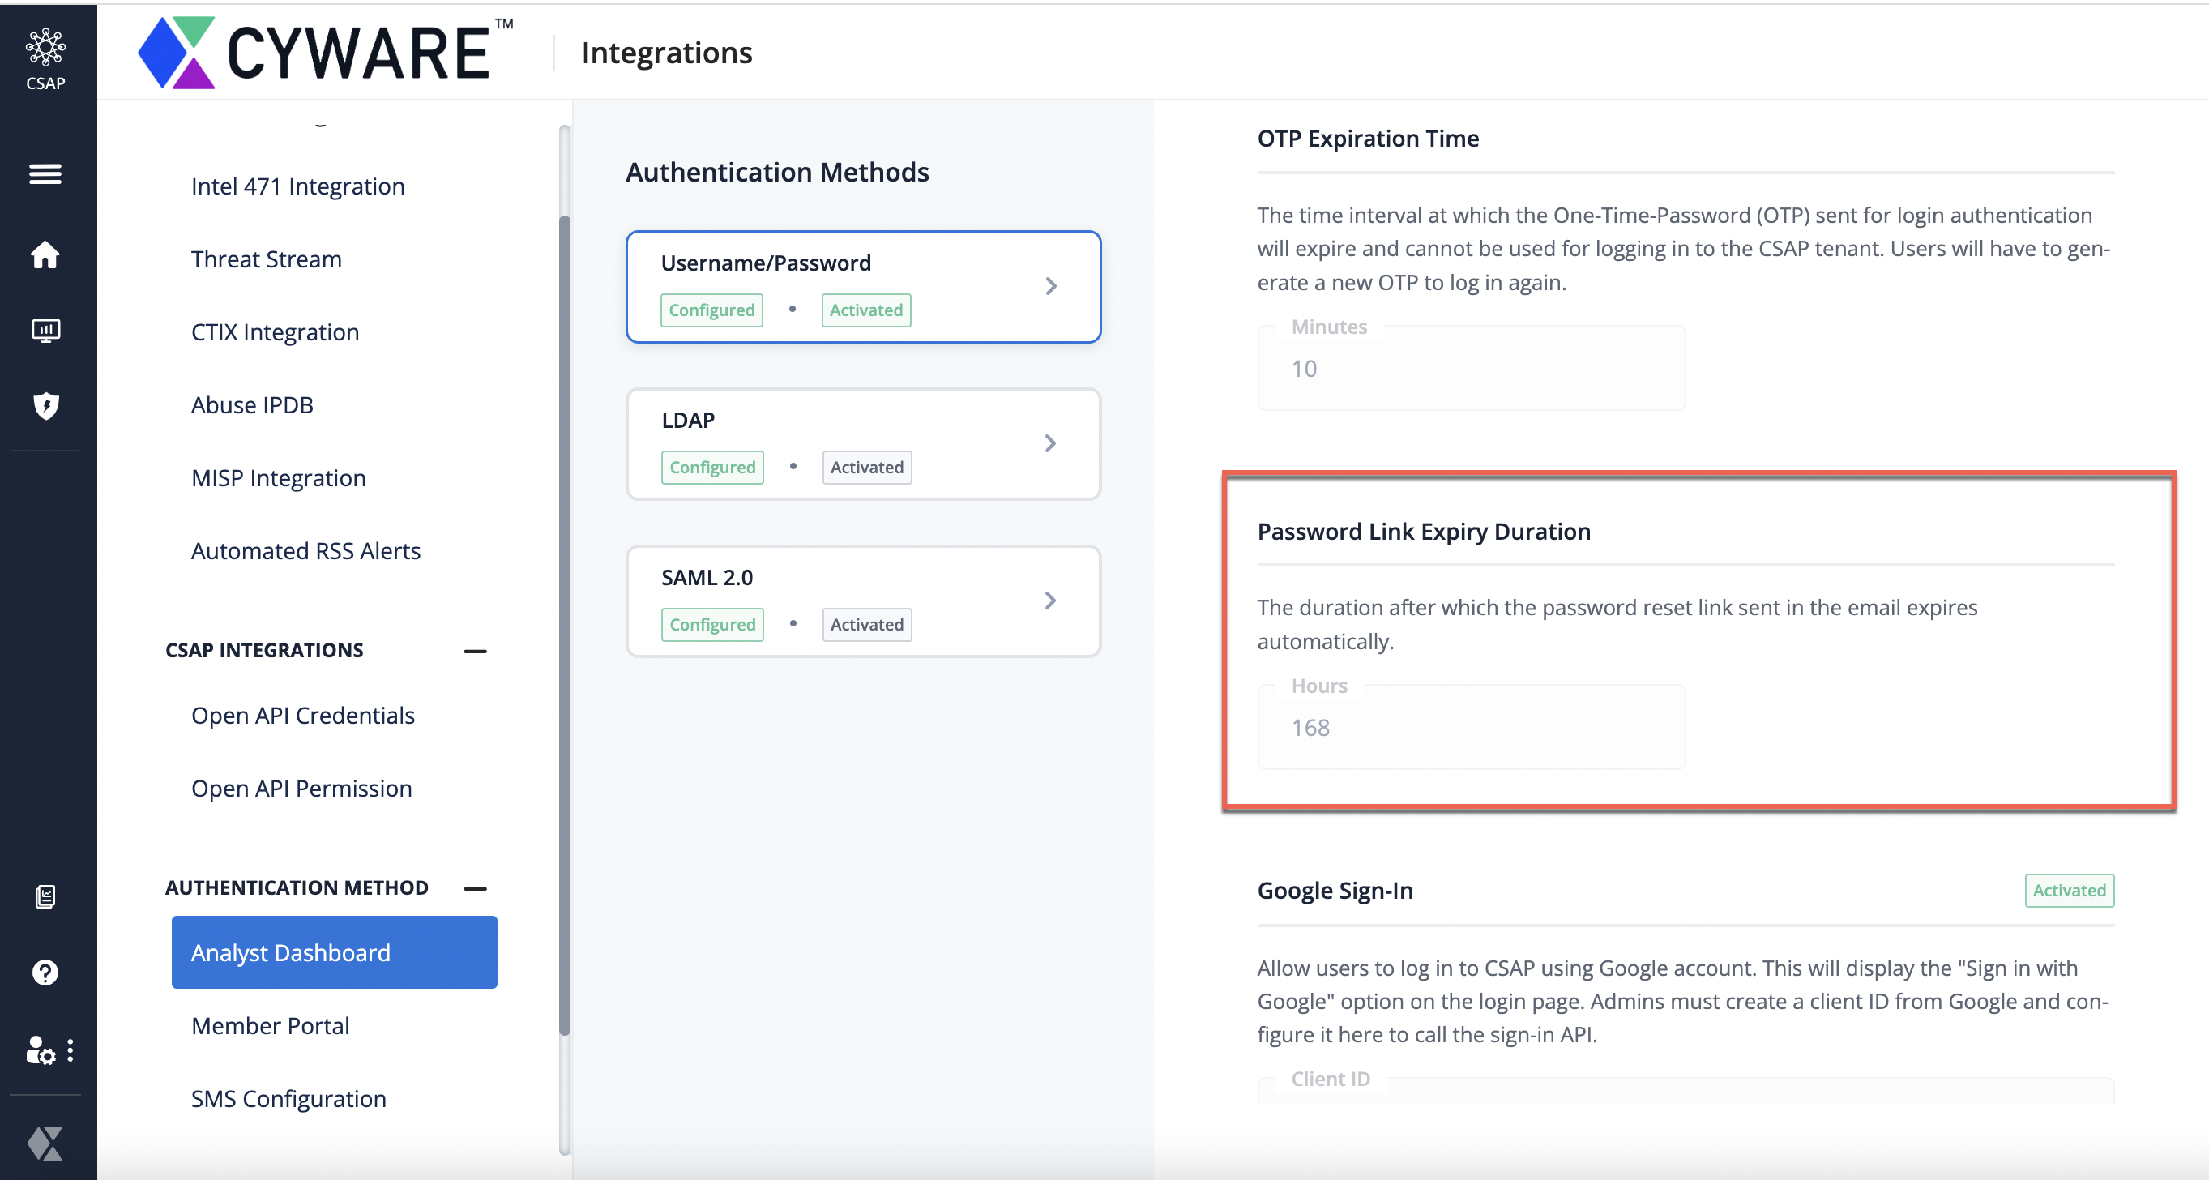Viewport: 2209px width, 1180px height.
Task: Expand the SAML 2.0 authentication method
Action: (1050, 601)
